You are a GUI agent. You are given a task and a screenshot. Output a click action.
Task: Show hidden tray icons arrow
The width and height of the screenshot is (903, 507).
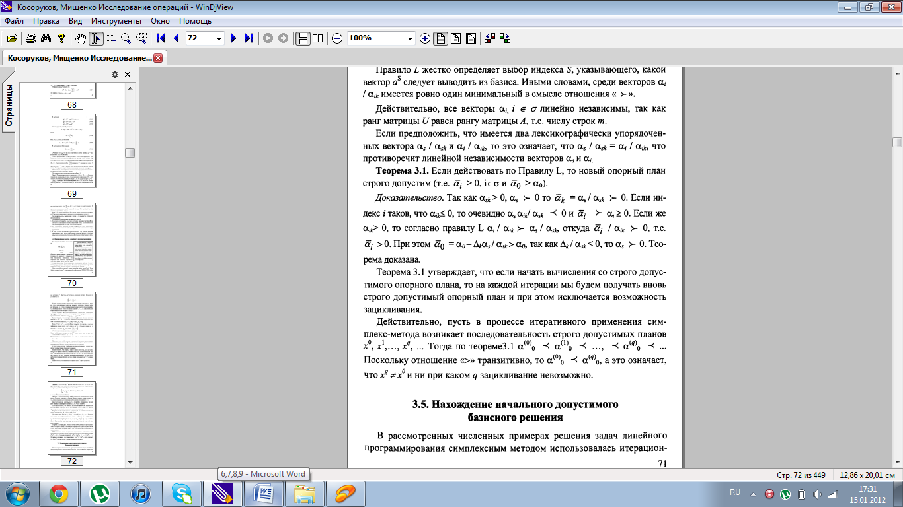(752, 493)
